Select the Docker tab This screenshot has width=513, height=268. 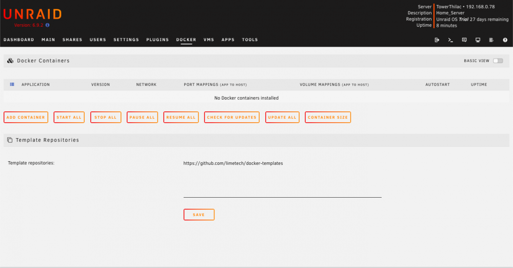tap(186, 40)
